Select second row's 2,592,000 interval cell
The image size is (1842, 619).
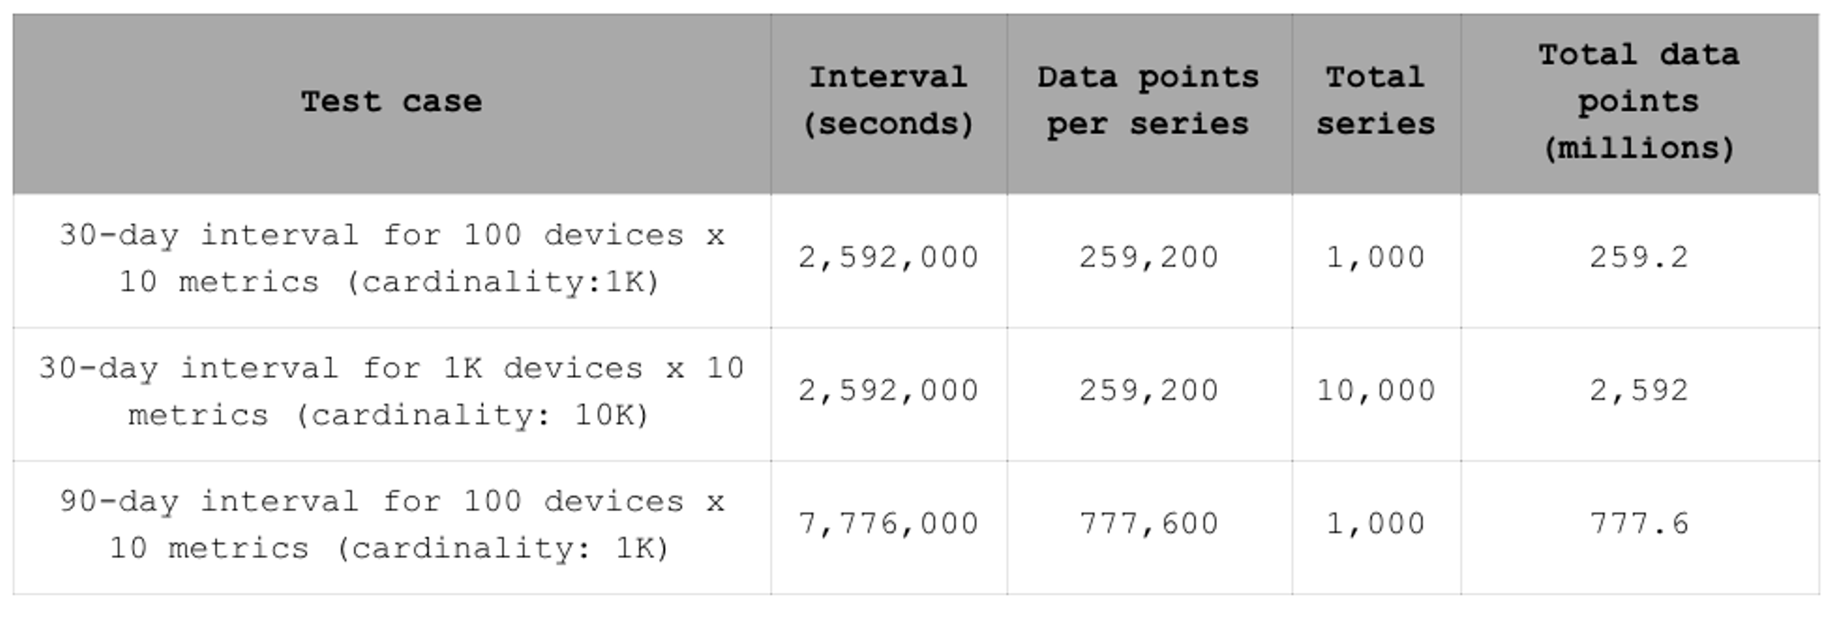889,393
